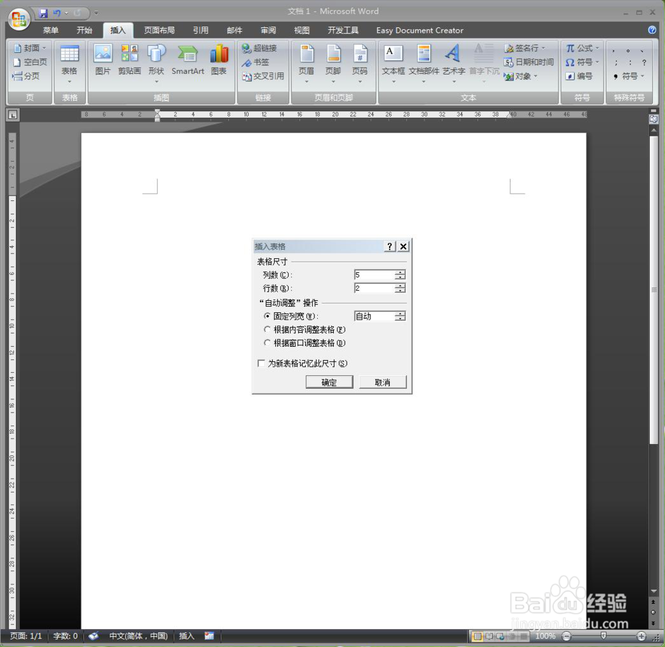Insert a text box using 文本框
The image size is (665, 647).
[392, 60]
